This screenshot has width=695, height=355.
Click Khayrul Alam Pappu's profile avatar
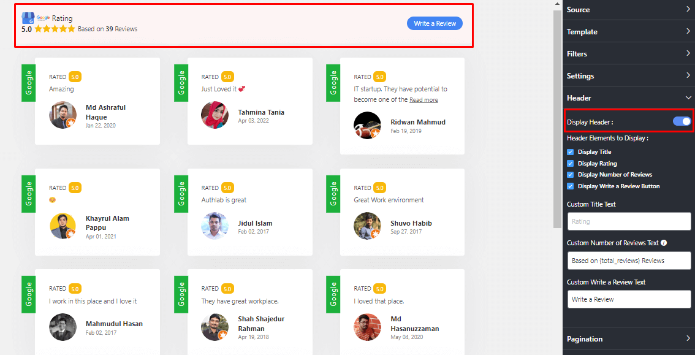pos(63,226)
